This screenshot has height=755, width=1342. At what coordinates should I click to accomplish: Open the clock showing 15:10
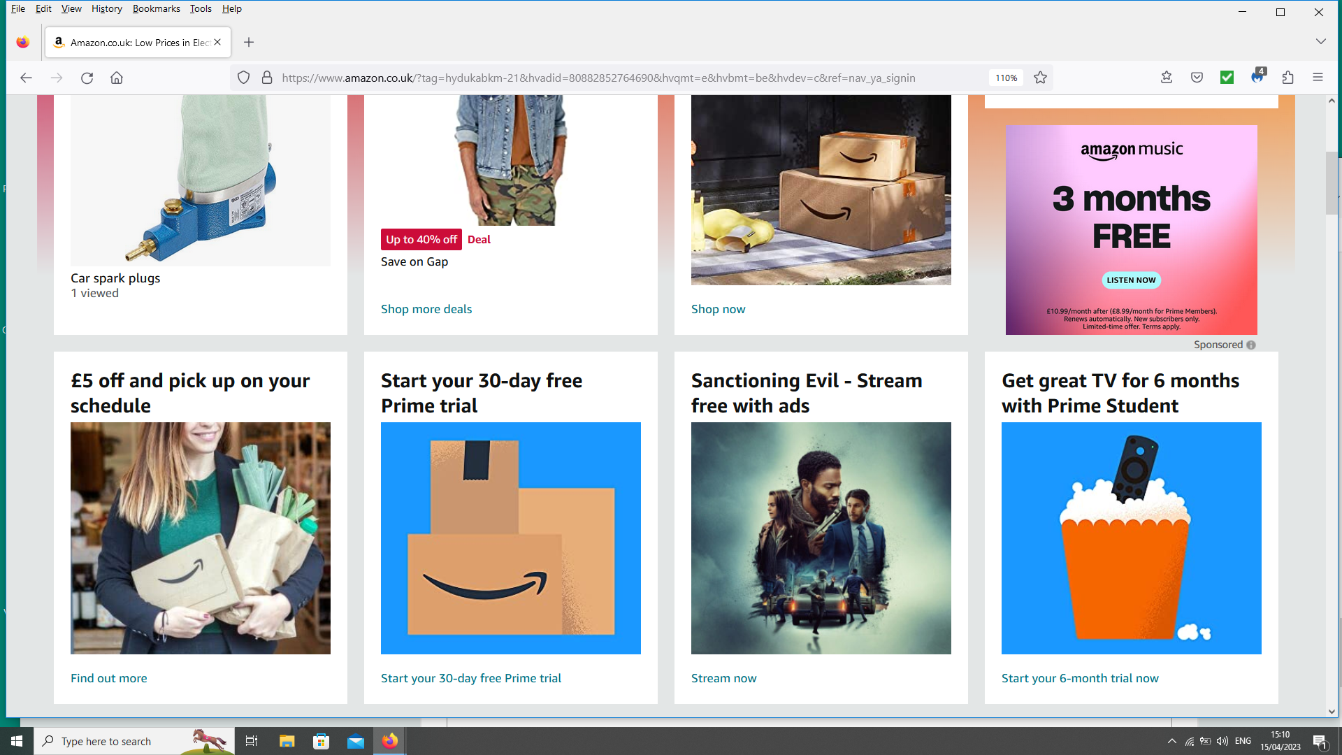(x=1280, y=741)
